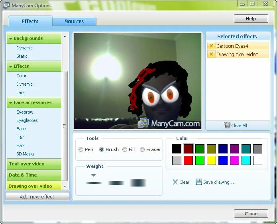Collapse the Backgrounds category
Viewport: 277px width, 224px height.
(34, 38)
